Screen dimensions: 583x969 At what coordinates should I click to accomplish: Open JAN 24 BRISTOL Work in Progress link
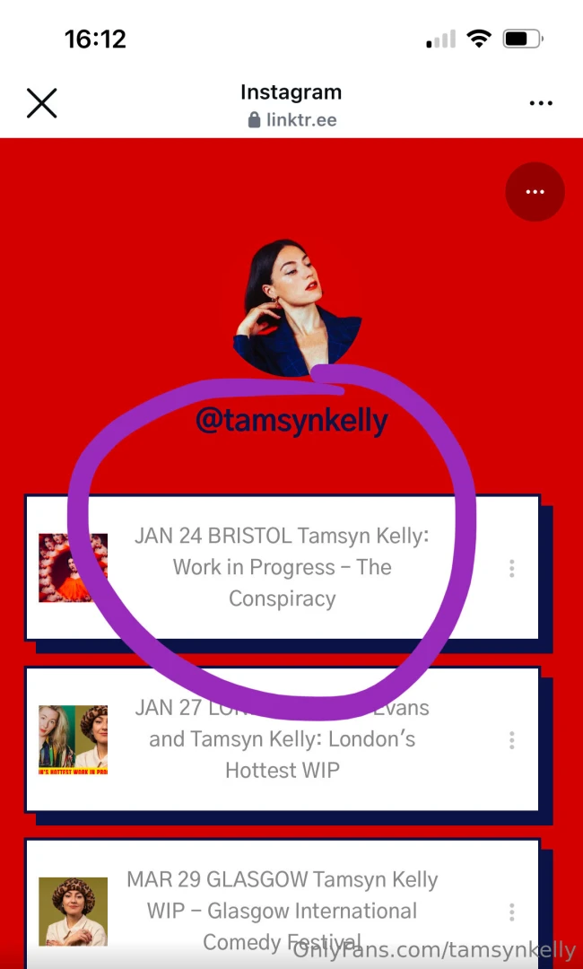[282, 567]
